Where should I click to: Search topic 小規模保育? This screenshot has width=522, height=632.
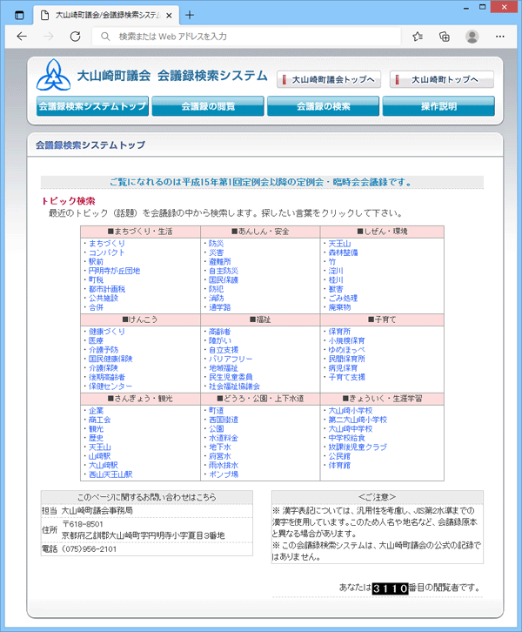[347, 340]
